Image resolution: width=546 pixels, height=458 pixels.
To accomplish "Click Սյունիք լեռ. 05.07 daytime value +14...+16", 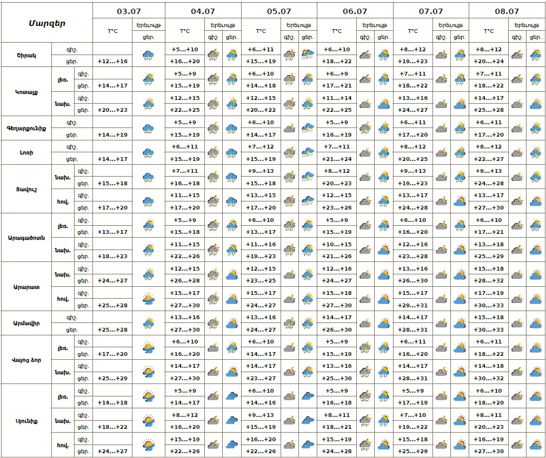I will pos(261,403).
